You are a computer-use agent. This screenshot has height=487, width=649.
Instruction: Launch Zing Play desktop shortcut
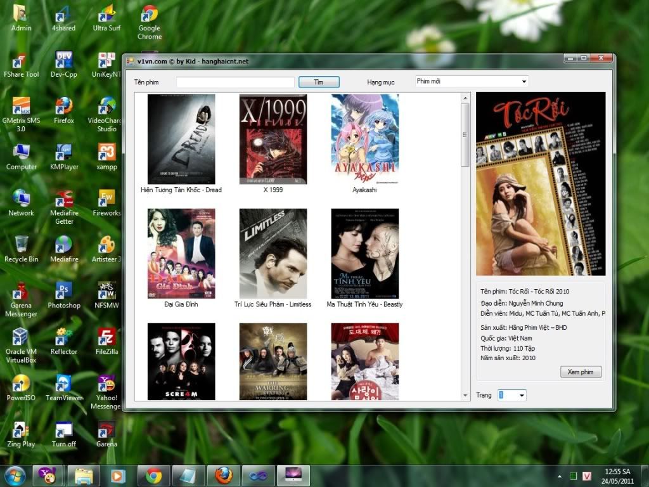[21, 434]
